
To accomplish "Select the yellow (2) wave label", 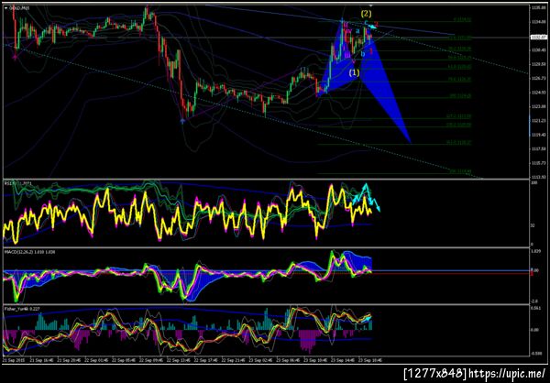I will click(366, 14).
